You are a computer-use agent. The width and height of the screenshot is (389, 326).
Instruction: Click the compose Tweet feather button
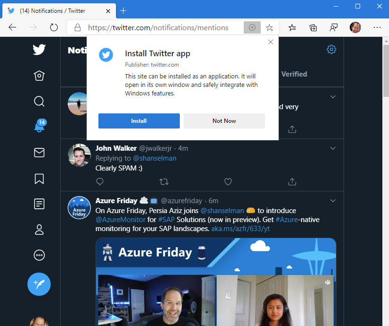(39, 284)
